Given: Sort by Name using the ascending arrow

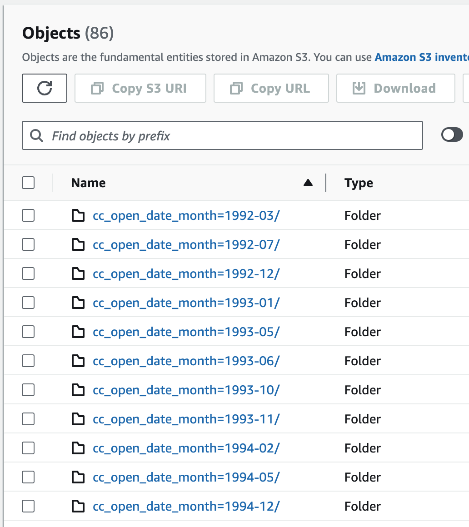Looking at the screenshot, I should click(x=308, y=183).
